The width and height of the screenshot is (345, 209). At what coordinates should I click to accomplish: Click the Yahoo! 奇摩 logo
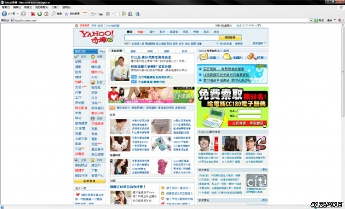coord(97,37)
